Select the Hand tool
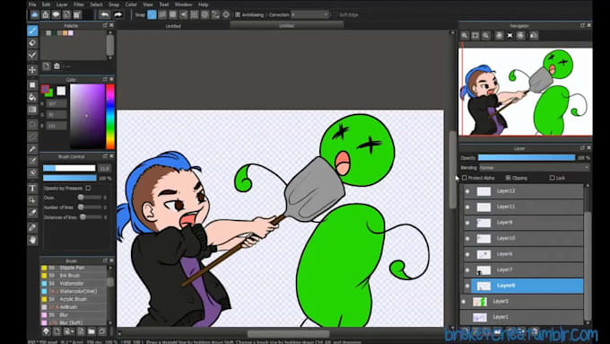The width and height of the screenshot is (610, 344). (32, 240)
